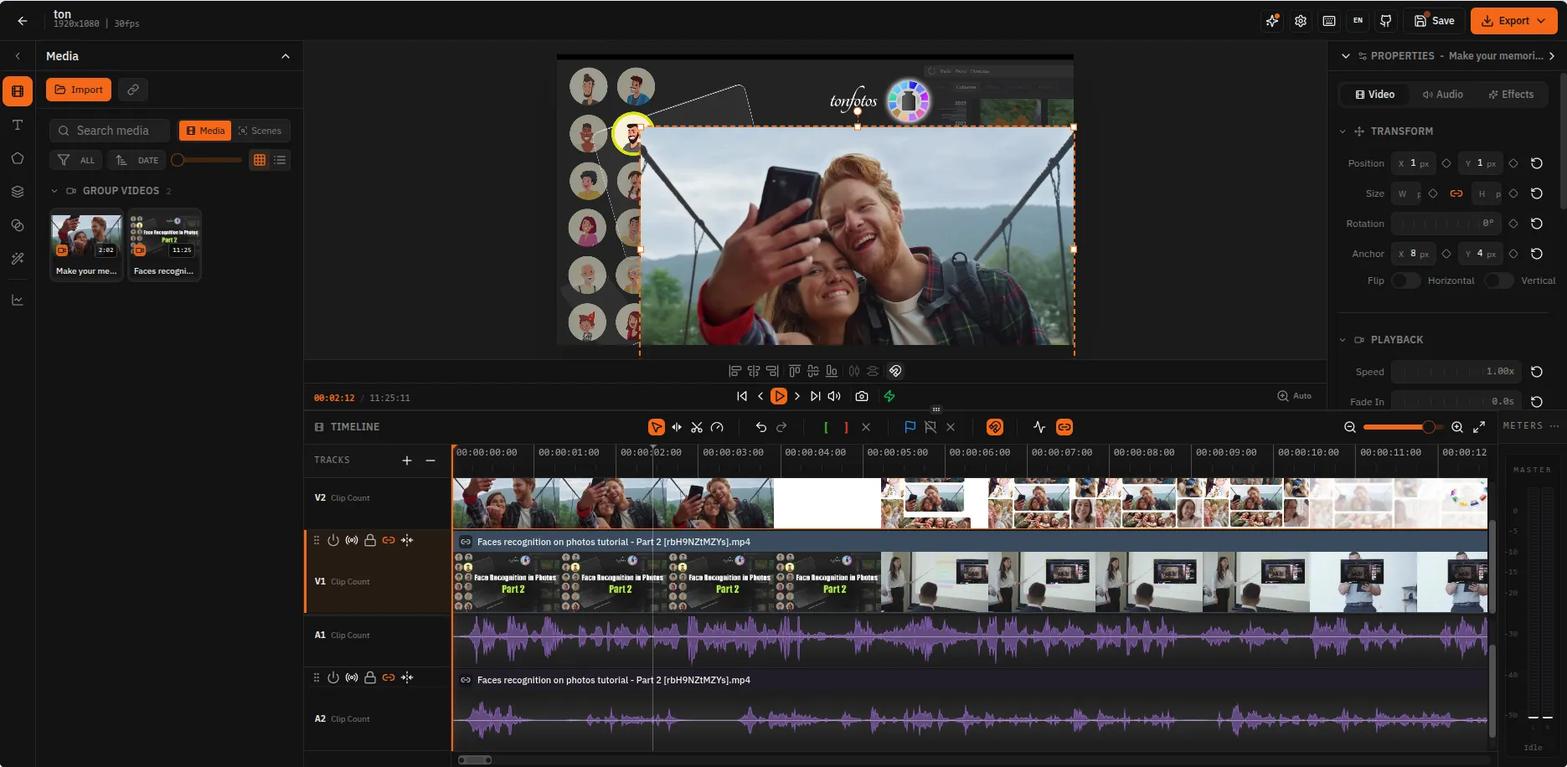The height and width of the screenshot is (767, 1567).
Task: Switch media view to grid layout
Action: click(260, 160)
